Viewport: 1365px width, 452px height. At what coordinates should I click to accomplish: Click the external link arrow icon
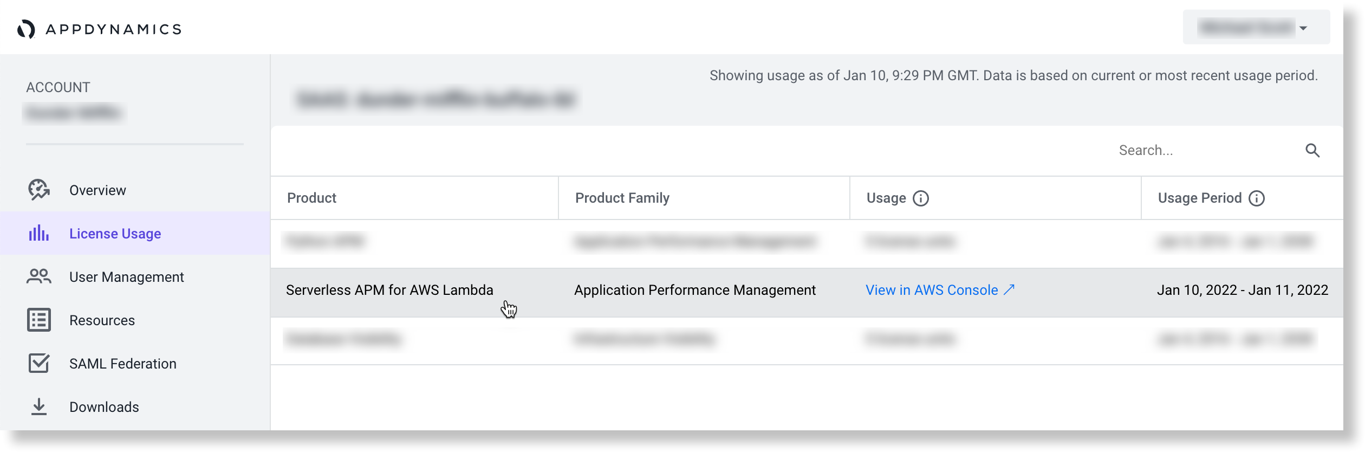(1009, 289)
